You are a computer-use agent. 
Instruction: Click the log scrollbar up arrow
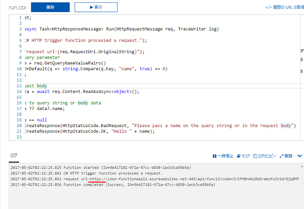coord(302,166)
